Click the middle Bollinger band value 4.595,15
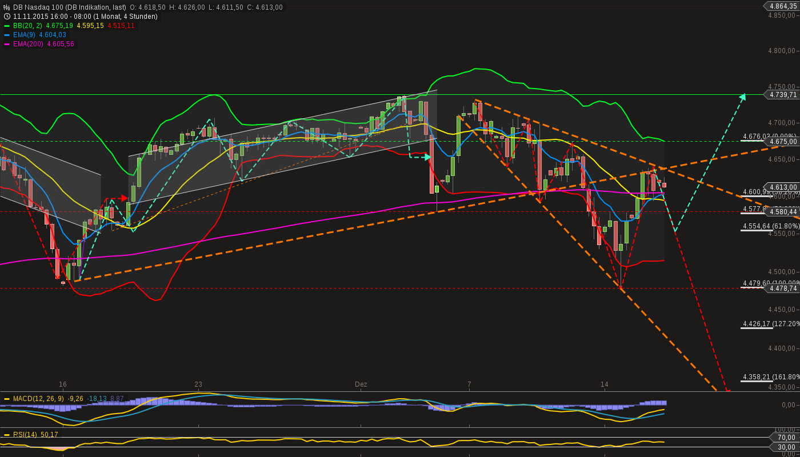The height and width of the screenshot is (457, 800). [x=90, y=26]
